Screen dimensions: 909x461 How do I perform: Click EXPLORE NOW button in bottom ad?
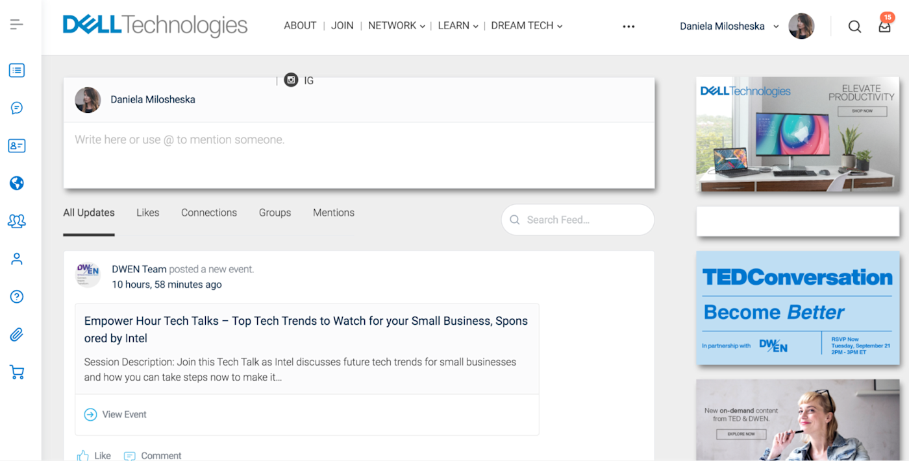(x=741, y=434)
